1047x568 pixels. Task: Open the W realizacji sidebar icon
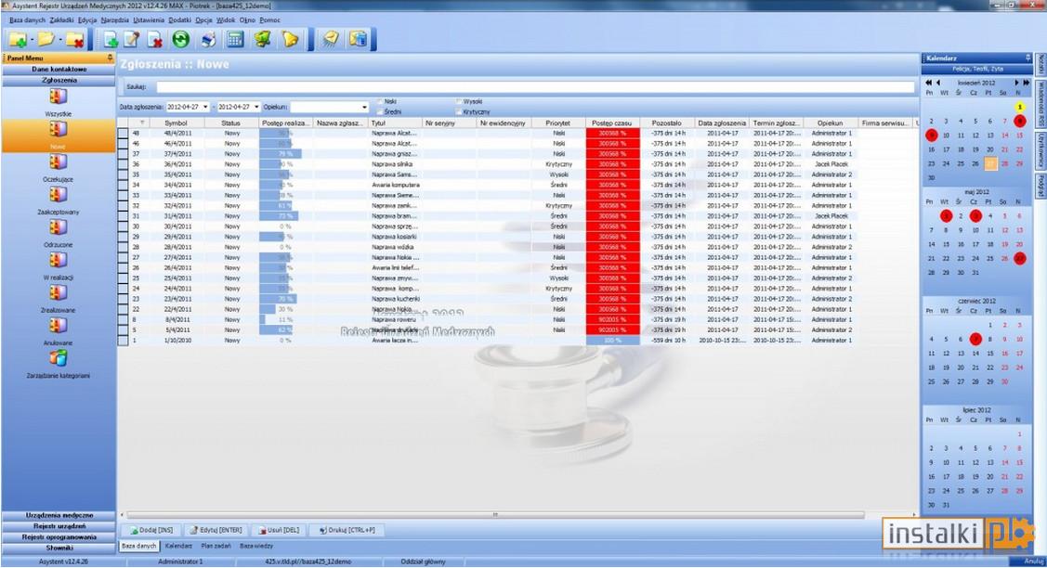click(x=59, y=260)
